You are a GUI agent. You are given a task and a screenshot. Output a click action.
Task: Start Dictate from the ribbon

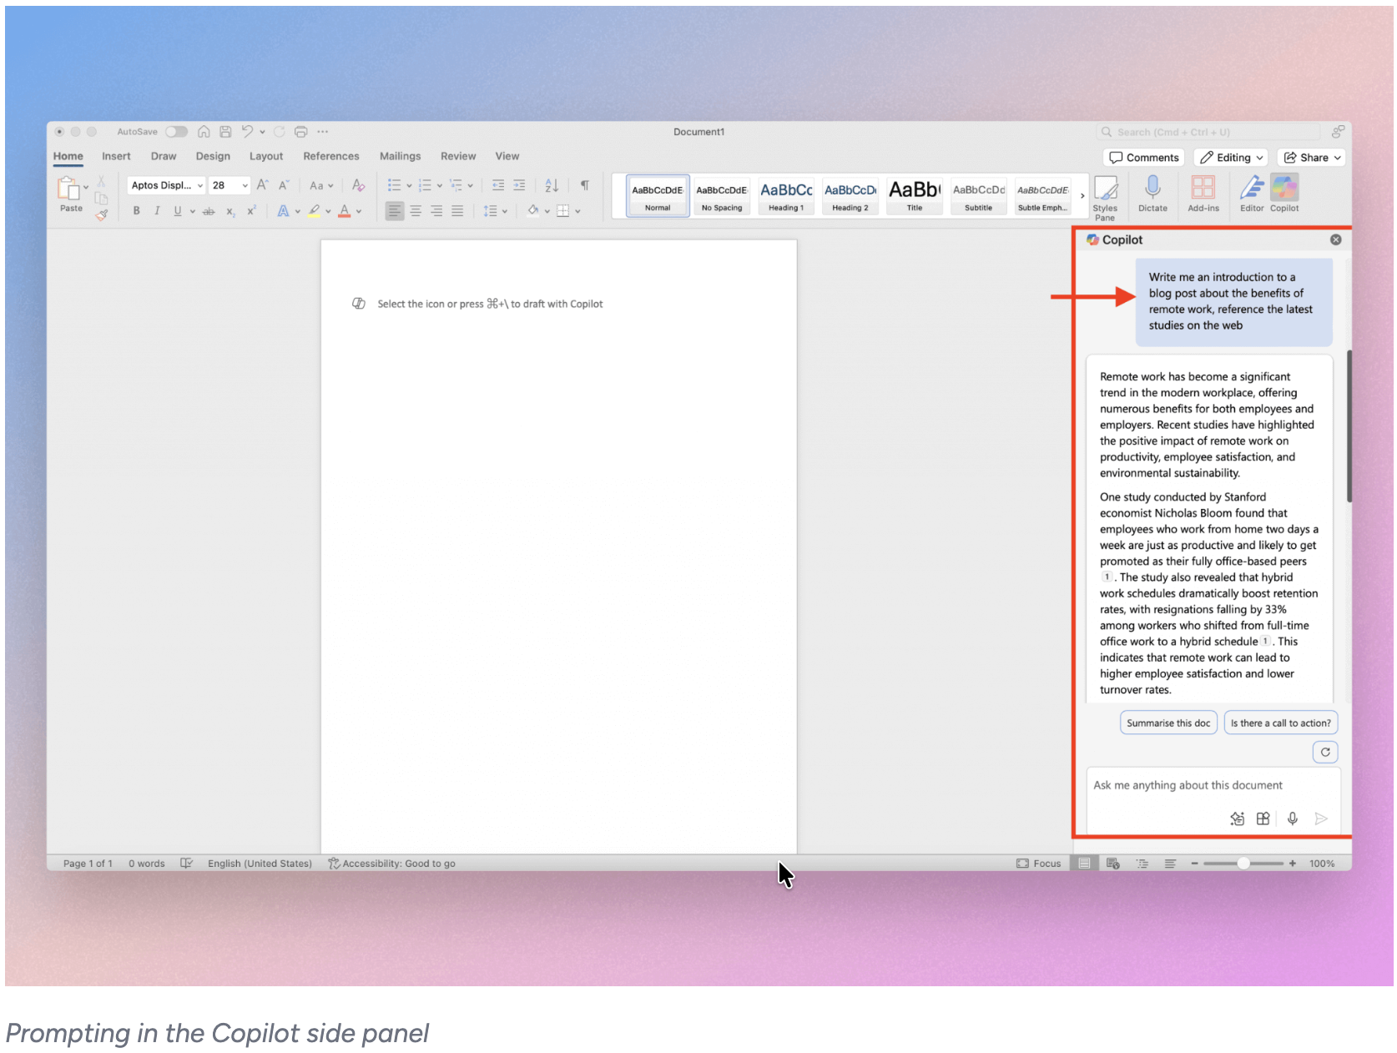pyautogui.click(x=1152, y=194)
